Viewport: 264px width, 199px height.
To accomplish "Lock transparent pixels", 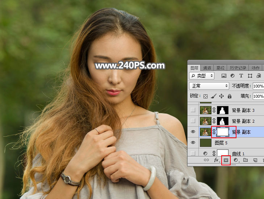I will [x=205, y=96].
